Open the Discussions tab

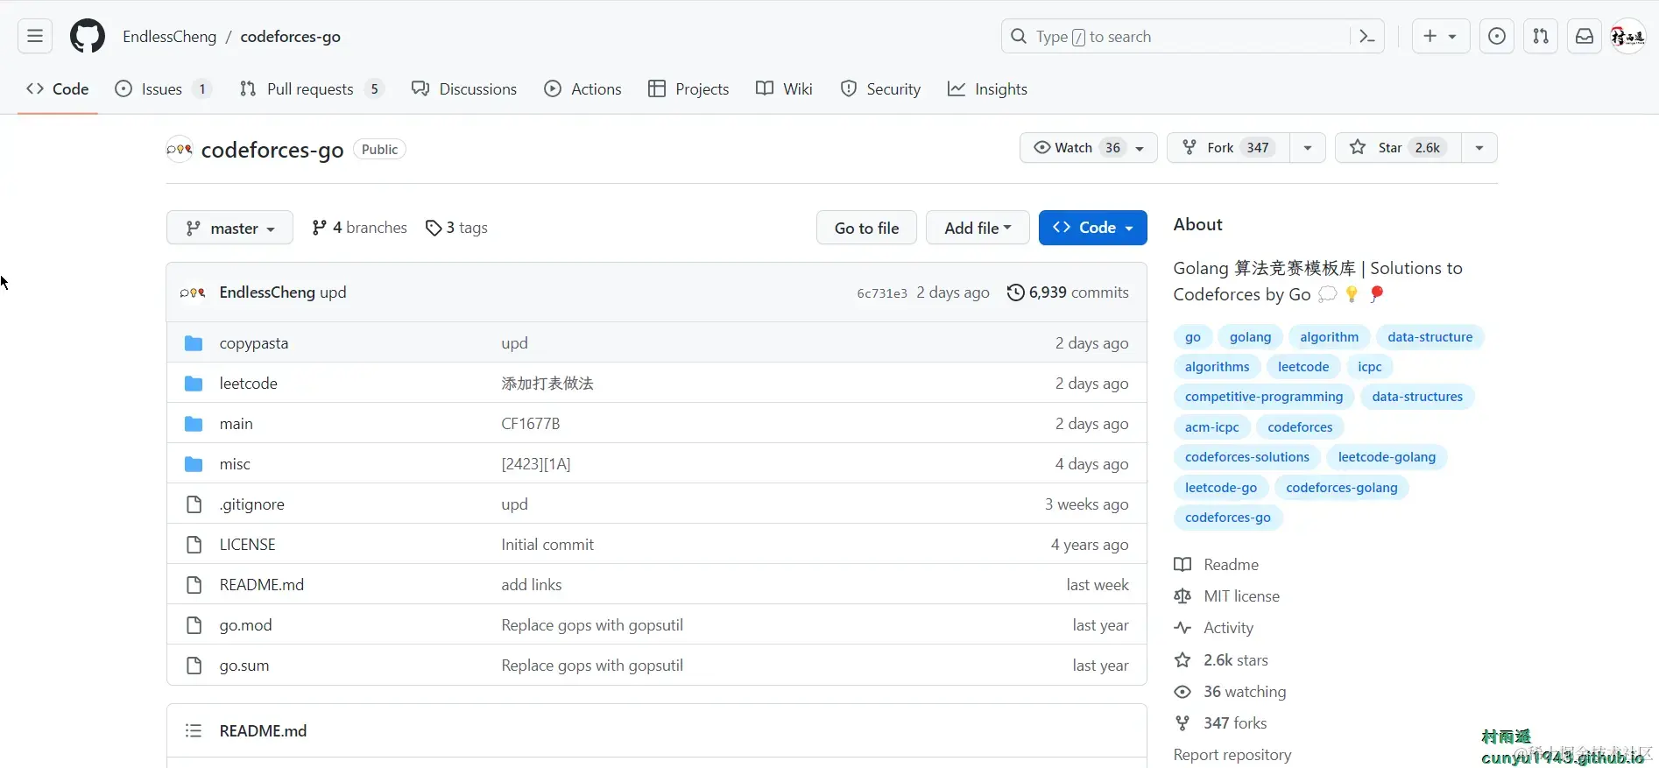click(x=464, y=89)
